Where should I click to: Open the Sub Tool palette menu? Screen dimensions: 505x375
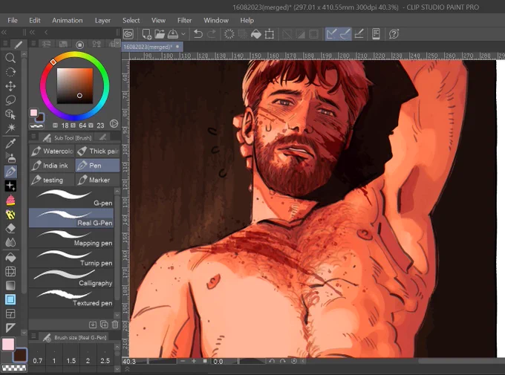point(33,137)
